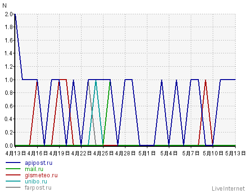Click the 4月28日 x-axis date label

(125, 153)
